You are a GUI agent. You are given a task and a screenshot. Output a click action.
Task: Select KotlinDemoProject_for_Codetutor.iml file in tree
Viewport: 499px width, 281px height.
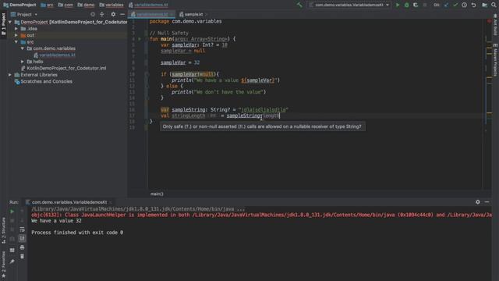(x=66, y=68)
